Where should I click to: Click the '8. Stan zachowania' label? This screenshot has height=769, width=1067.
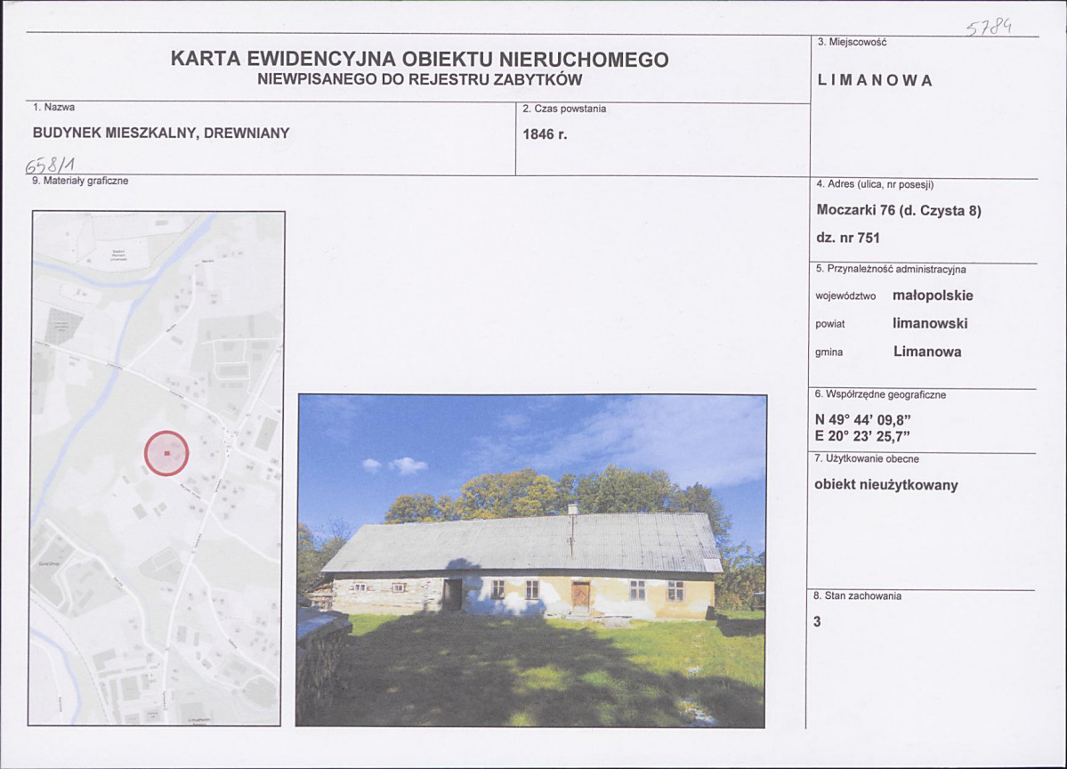point(857,596)
